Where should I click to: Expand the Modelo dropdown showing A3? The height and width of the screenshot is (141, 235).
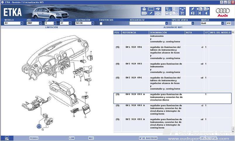22,23
